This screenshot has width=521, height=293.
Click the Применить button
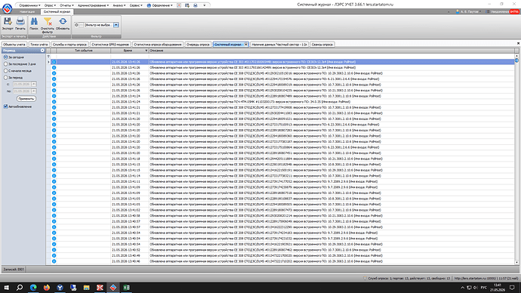point(26,99)
